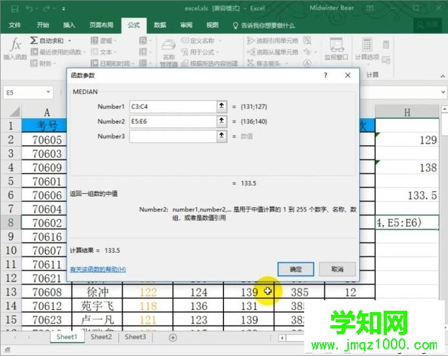Select the row 8 header
Screen dimensions: 448x356
pyautogui.click(x=11, y=222)
